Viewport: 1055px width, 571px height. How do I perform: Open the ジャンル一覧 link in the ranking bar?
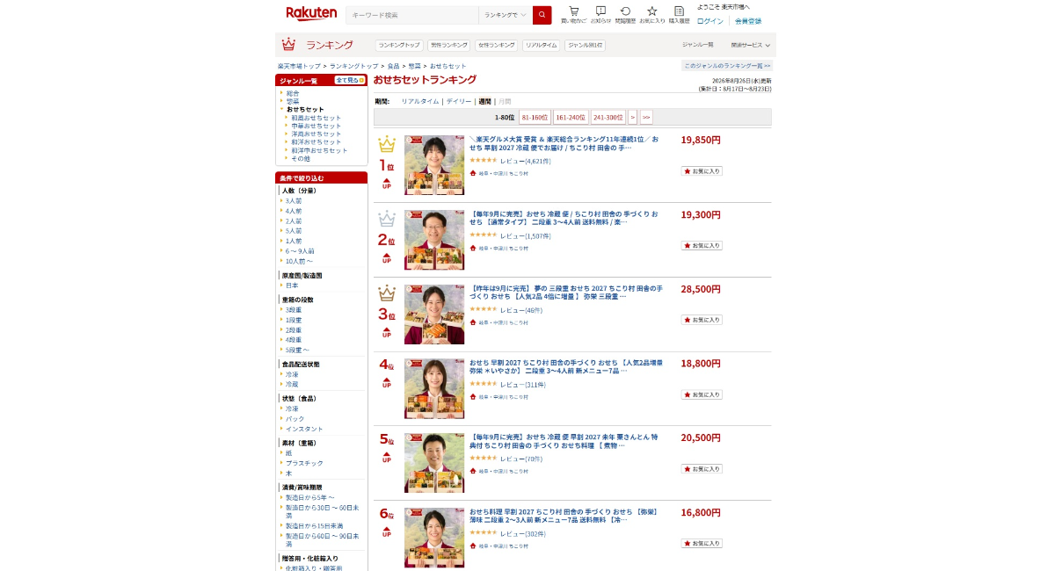698,45
